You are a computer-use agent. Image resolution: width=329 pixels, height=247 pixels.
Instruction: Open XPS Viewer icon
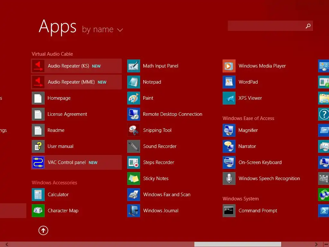point(229,98)
